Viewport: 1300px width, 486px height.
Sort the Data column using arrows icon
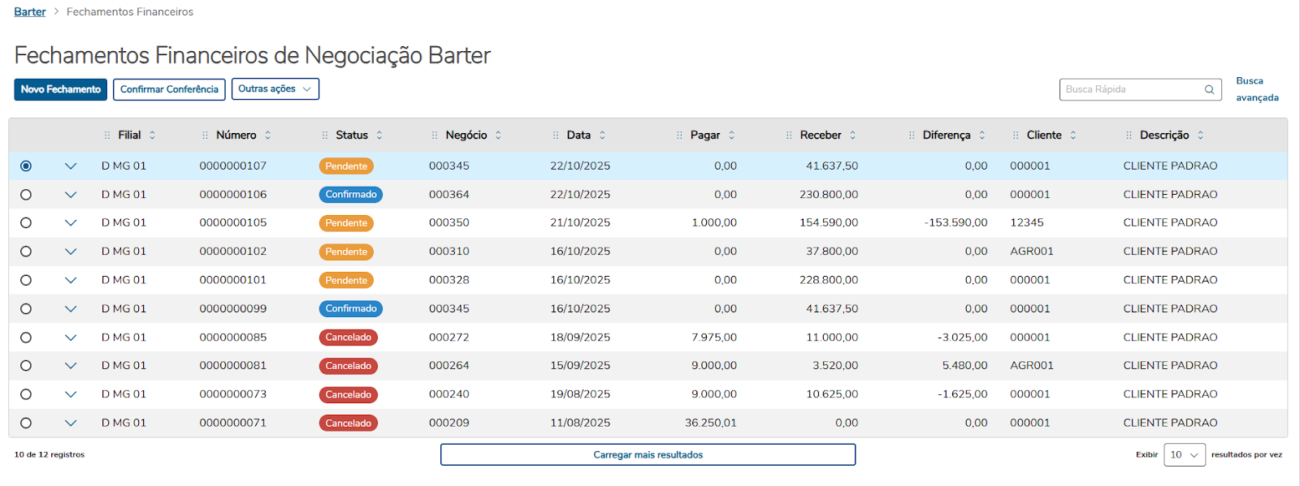click(602, 135)
